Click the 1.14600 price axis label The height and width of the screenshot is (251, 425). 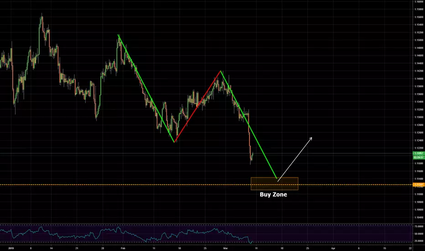[x=419, y=55]
